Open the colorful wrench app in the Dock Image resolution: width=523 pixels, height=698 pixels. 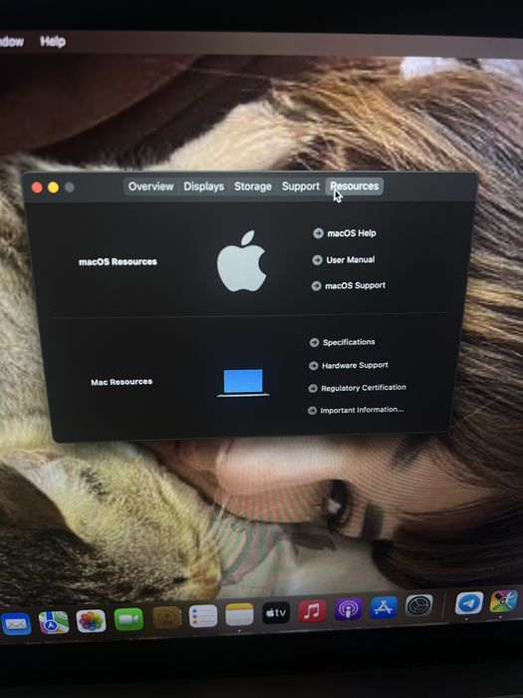pyautogui.click(x=503, y=601)
